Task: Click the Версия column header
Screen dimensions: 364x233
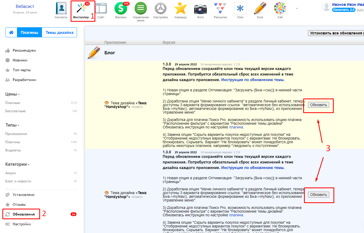Action: 169,42
